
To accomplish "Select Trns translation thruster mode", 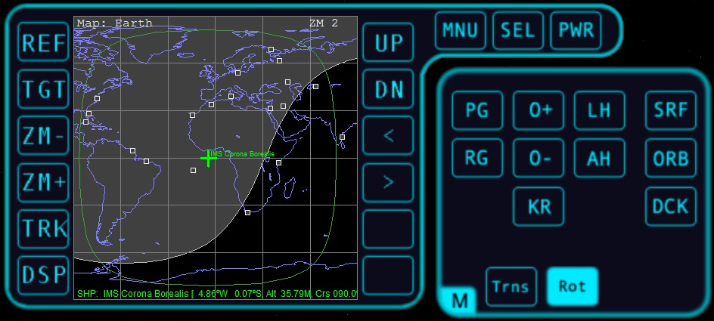I will coord(511,286).
